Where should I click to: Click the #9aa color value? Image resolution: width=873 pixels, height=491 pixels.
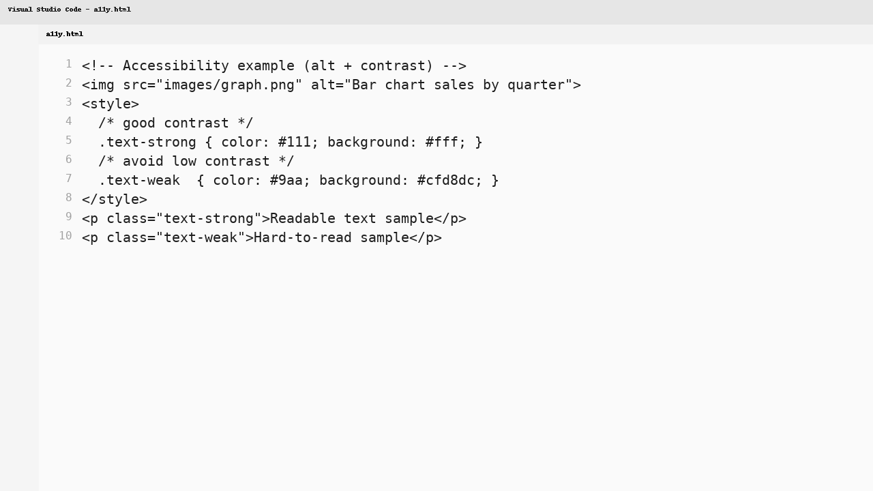pyautogui.click(x=286, y=180)
